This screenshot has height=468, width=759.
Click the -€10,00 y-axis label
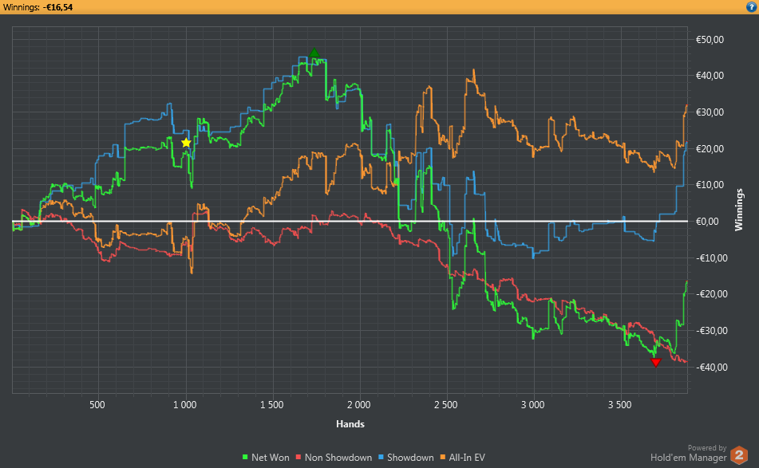tap(712, 258)
